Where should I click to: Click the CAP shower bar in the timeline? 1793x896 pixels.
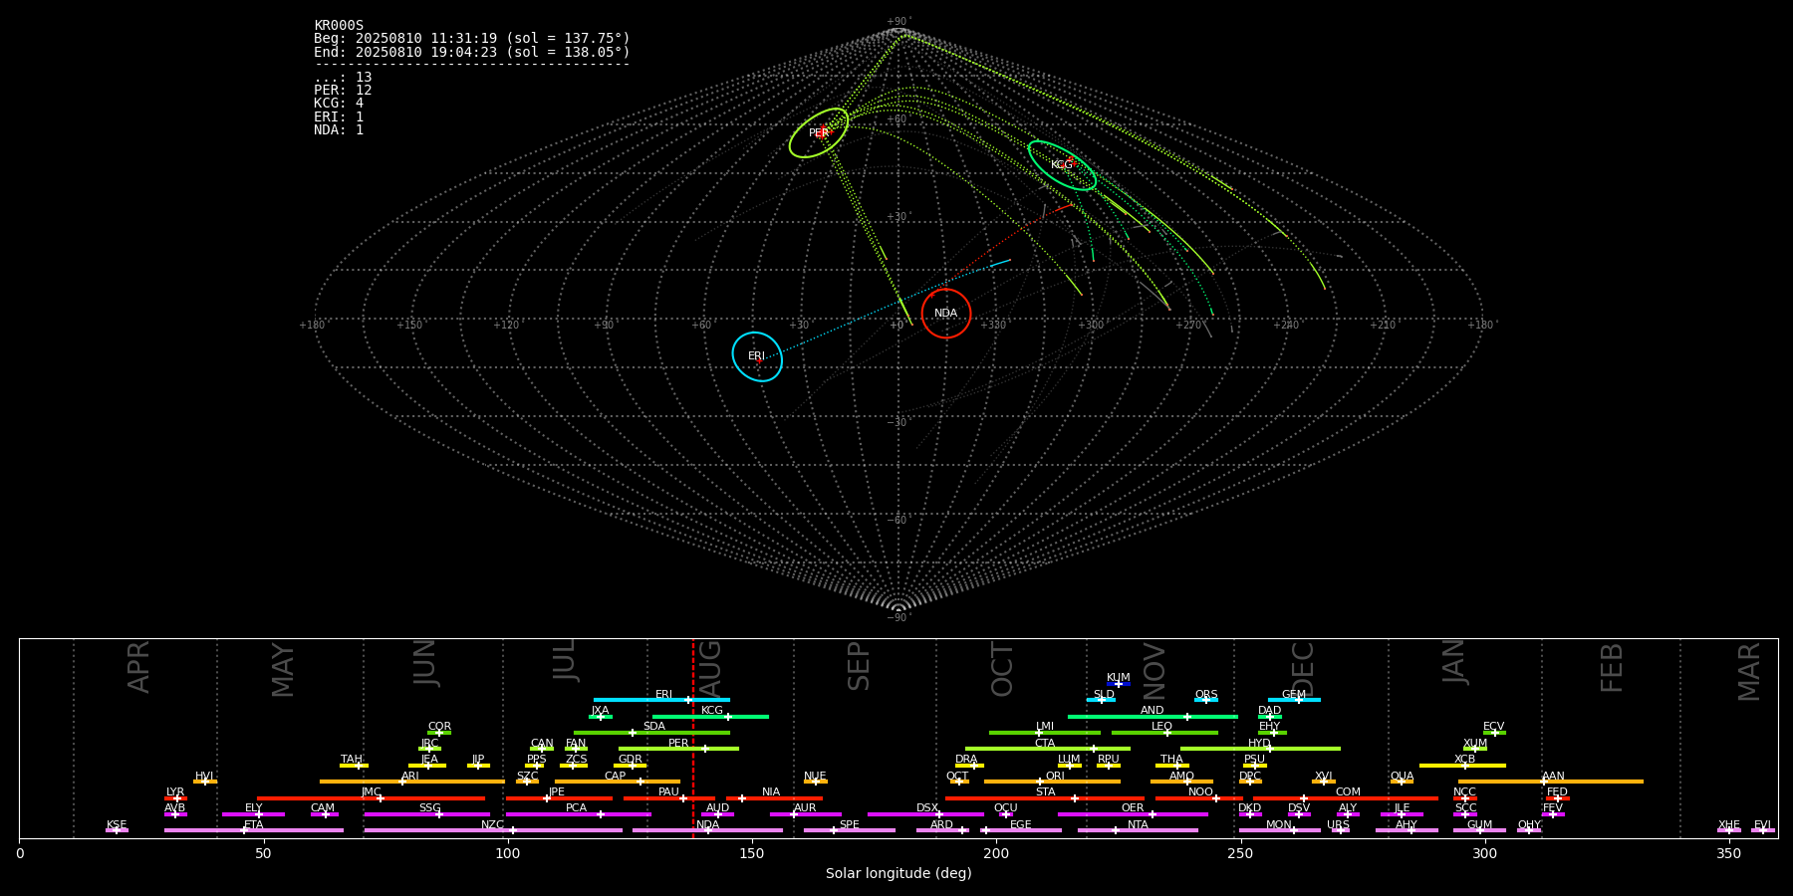pyautogui.click(x=618, y=782)
